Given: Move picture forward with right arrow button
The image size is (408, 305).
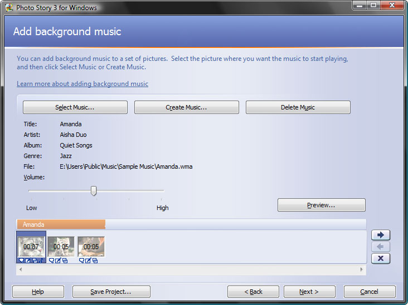Looking at the screenshot, I should [381, 235].
